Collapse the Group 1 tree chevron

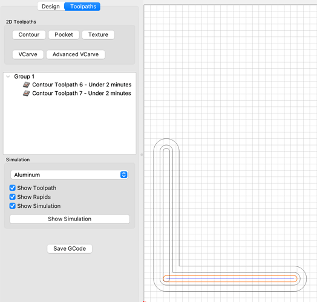pyautogui.click(x=8, y=77)
